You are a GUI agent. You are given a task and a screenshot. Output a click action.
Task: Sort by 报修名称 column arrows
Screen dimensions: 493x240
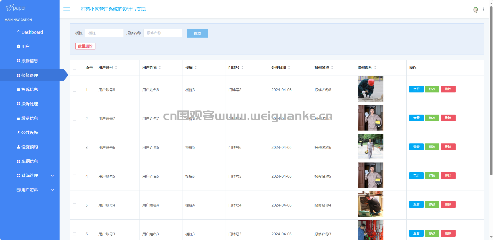click(x=332, y=67)
